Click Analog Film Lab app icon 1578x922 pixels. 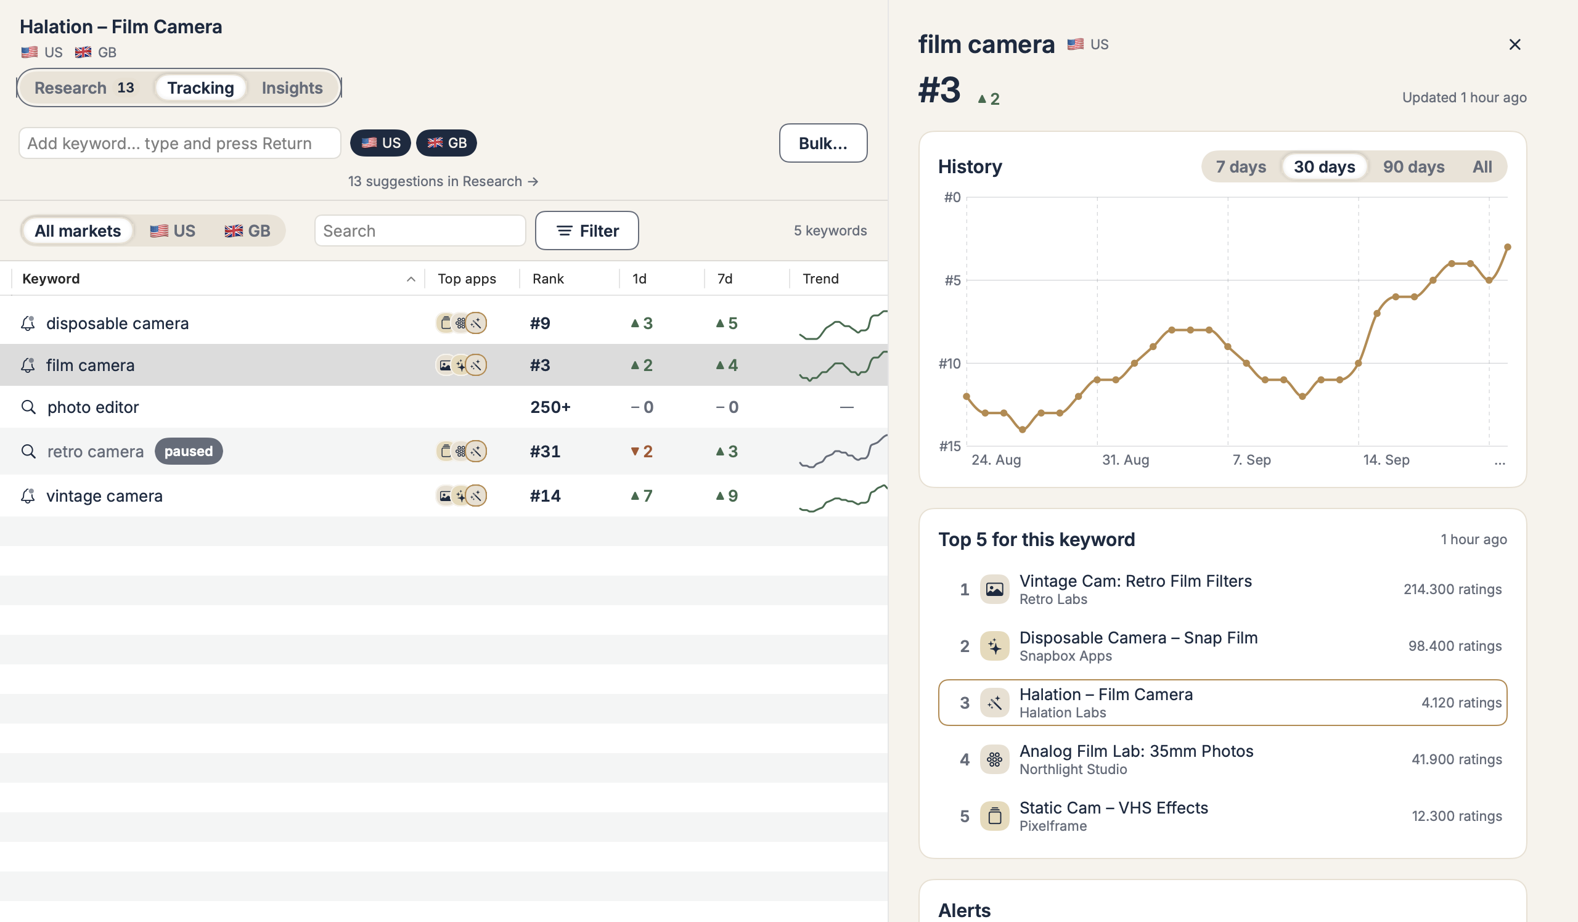pyautogui.click(x=994, y=759)
